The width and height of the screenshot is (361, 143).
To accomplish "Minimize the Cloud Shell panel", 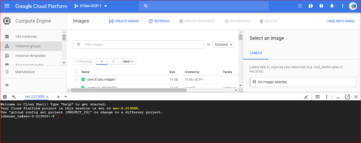I will 338,97.
